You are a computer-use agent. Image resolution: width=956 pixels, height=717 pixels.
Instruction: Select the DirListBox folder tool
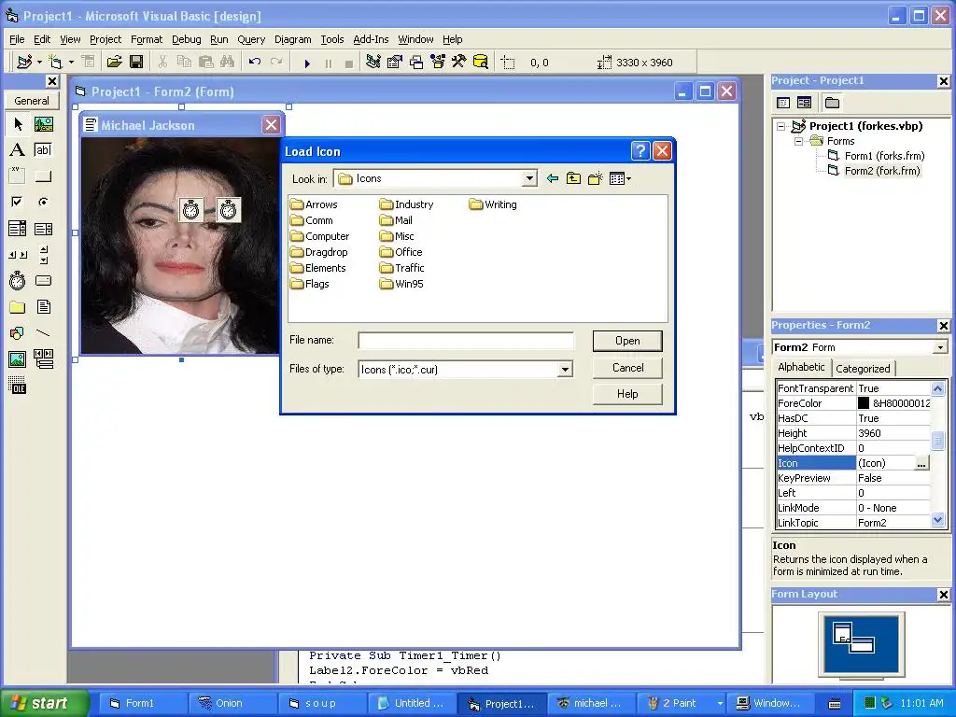pos(18,306)
